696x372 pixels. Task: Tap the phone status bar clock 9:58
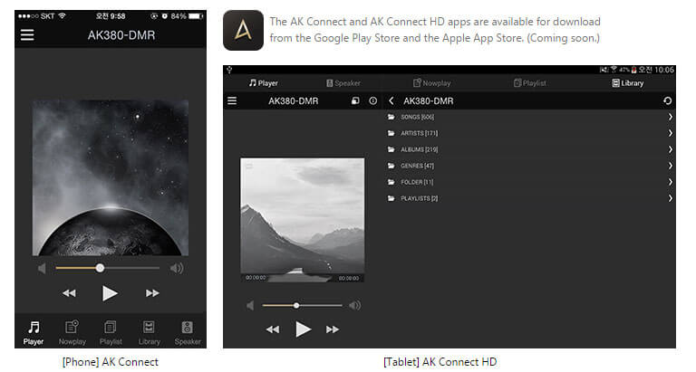(x=111, y=16)
